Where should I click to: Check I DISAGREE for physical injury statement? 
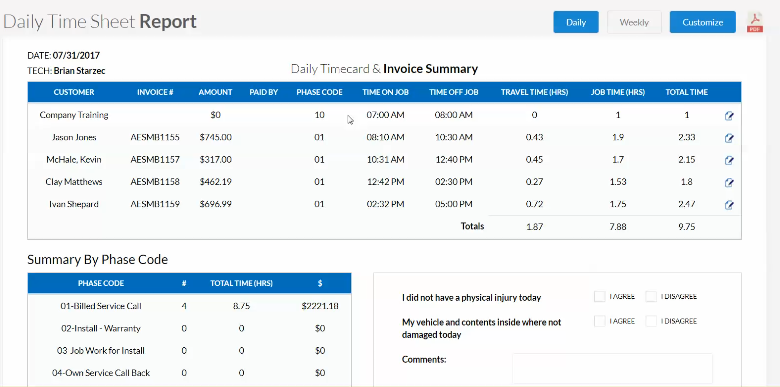click(x=651, y=296)
